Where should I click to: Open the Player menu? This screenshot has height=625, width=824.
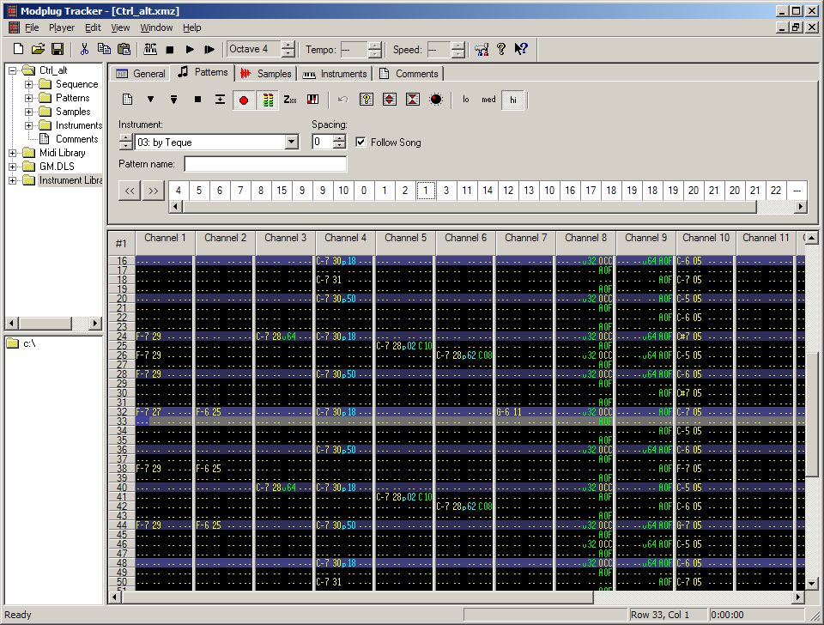click(61, 27)
